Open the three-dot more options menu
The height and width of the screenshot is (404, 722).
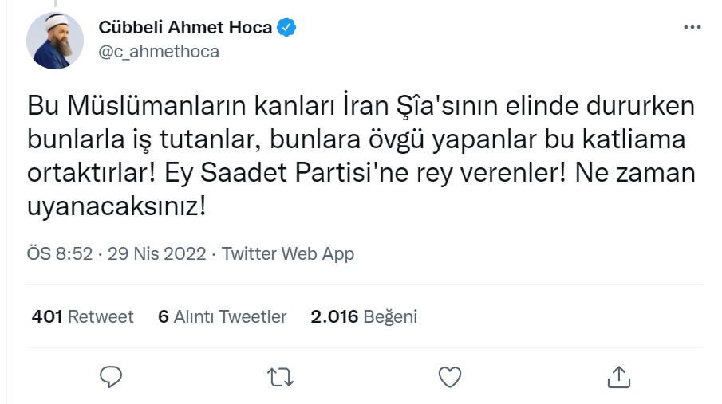click(692, 28)
